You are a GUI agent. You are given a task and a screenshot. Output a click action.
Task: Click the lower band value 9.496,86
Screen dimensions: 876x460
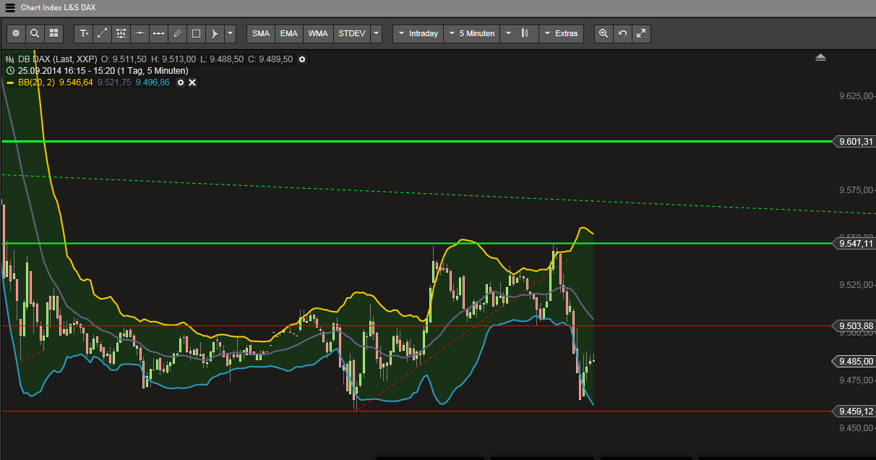pos(153,82)
